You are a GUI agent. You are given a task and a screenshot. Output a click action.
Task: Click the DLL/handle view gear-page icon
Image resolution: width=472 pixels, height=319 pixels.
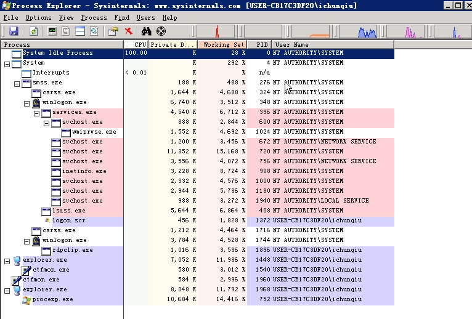[x=94, y=31]
